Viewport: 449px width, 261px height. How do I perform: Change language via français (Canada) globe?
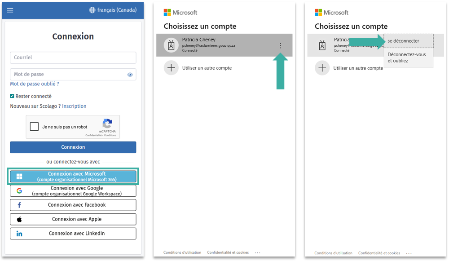[x=113, y=10]
